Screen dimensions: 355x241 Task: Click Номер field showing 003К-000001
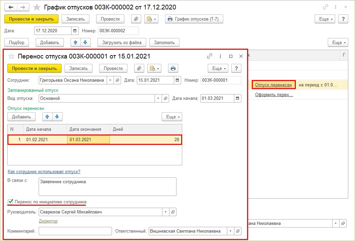tap(221, 80)
